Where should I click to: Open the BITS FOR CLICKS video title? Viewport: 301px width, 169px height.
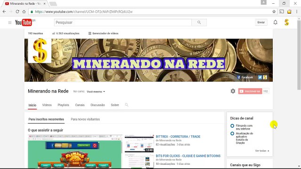[x=188, y=156]
